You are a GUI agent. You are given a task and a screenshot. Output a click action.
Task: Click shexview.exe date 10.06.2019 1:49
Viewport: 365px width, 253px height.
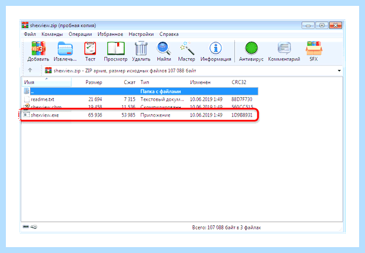tap(206, 115)
